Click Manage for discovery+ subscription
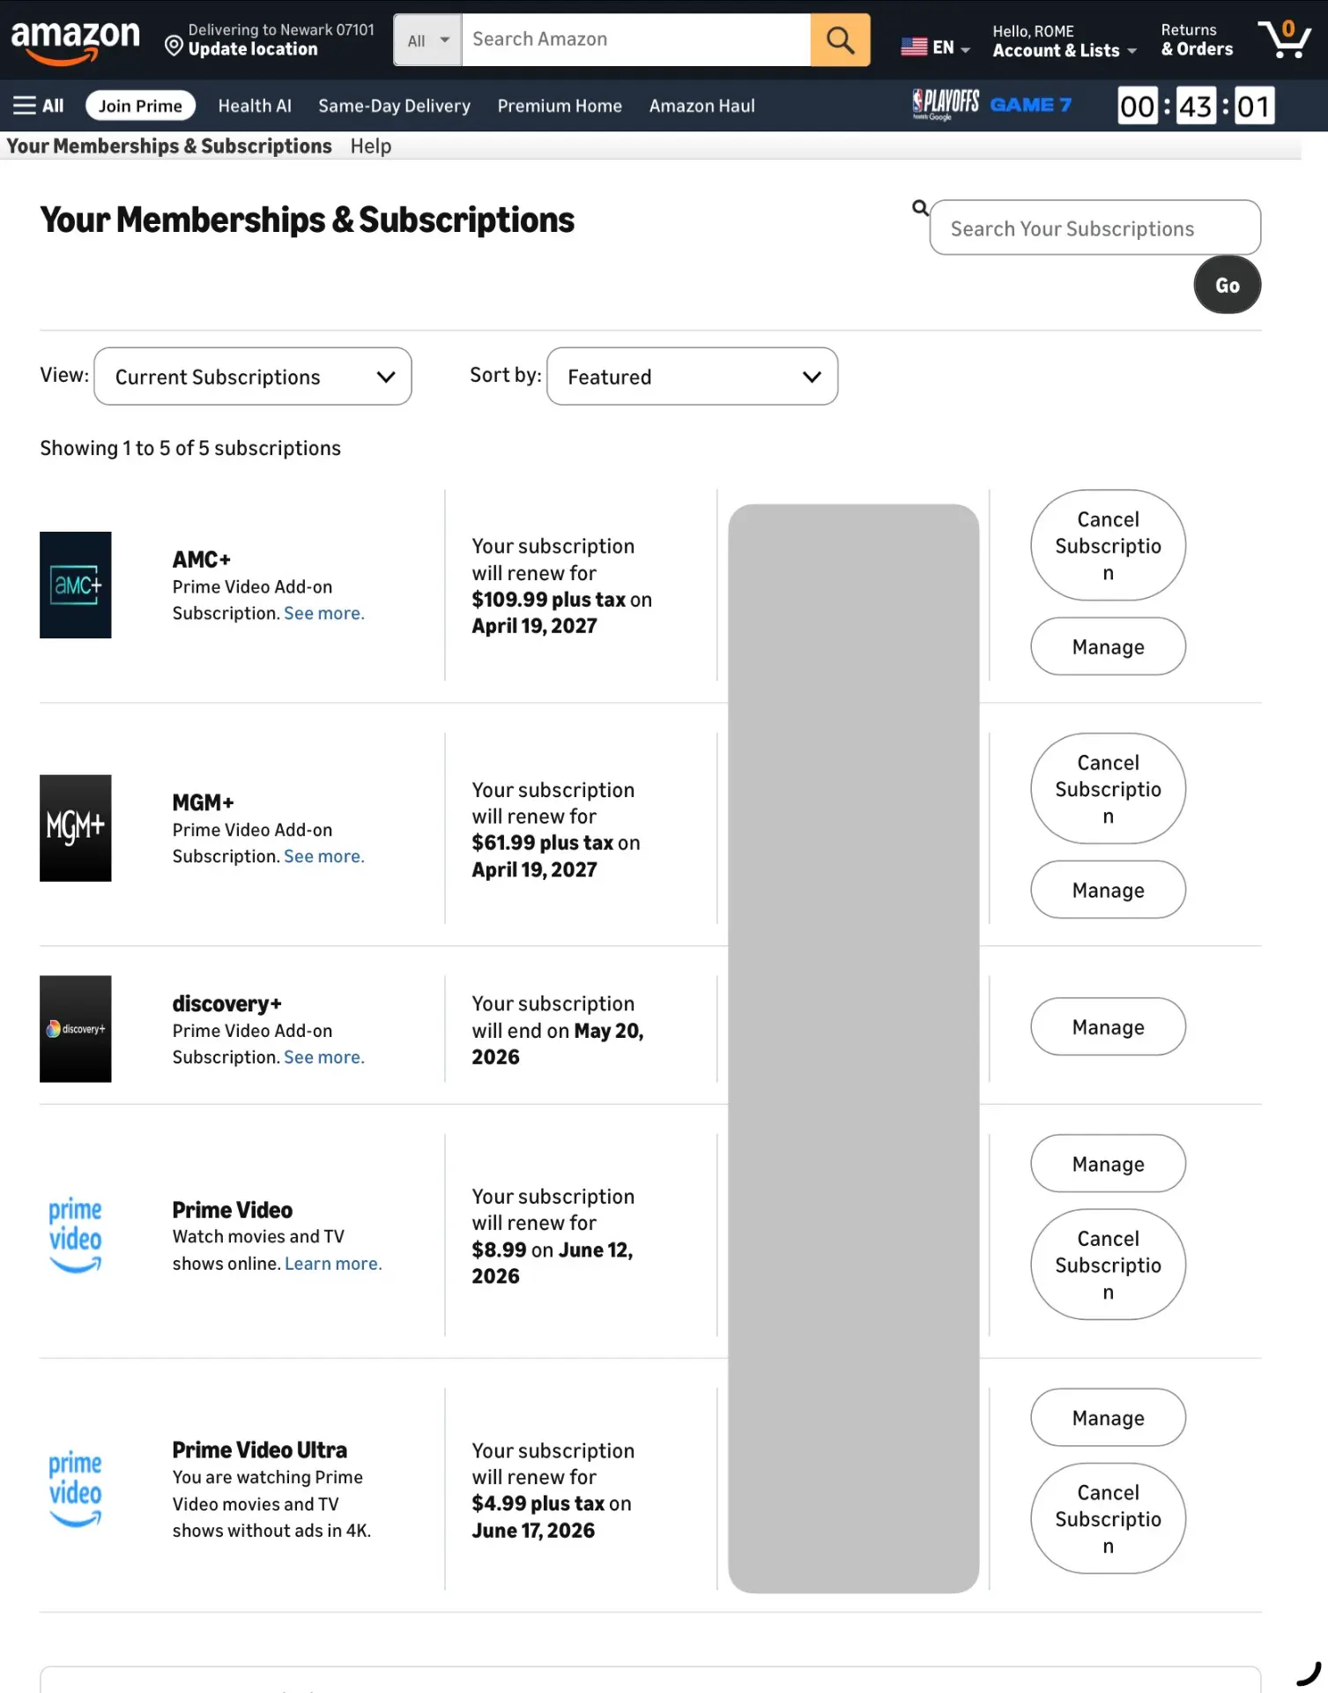The image size is (1328, 1693). tap(1108, 1027)
